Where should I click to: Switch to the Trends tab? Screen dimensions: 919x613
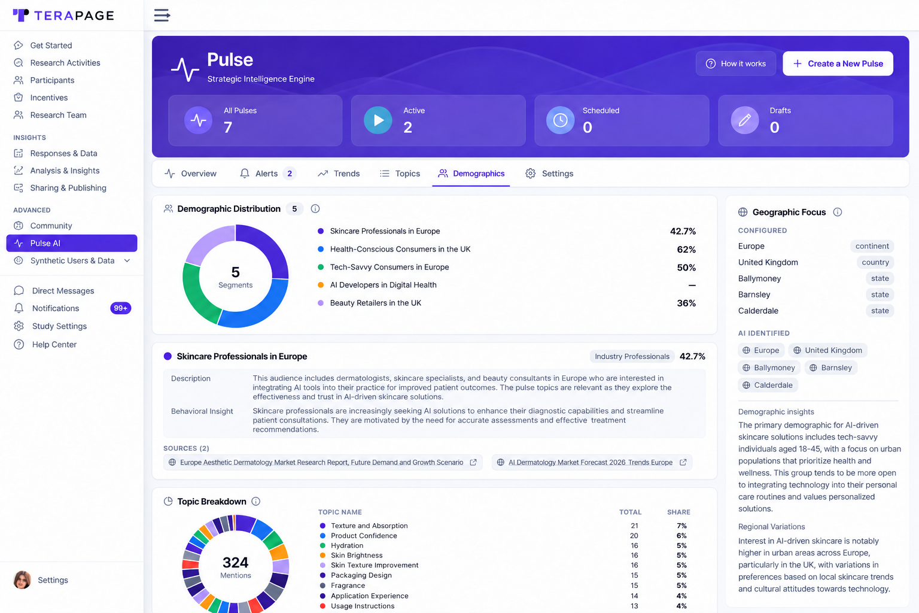pos(339,174)
